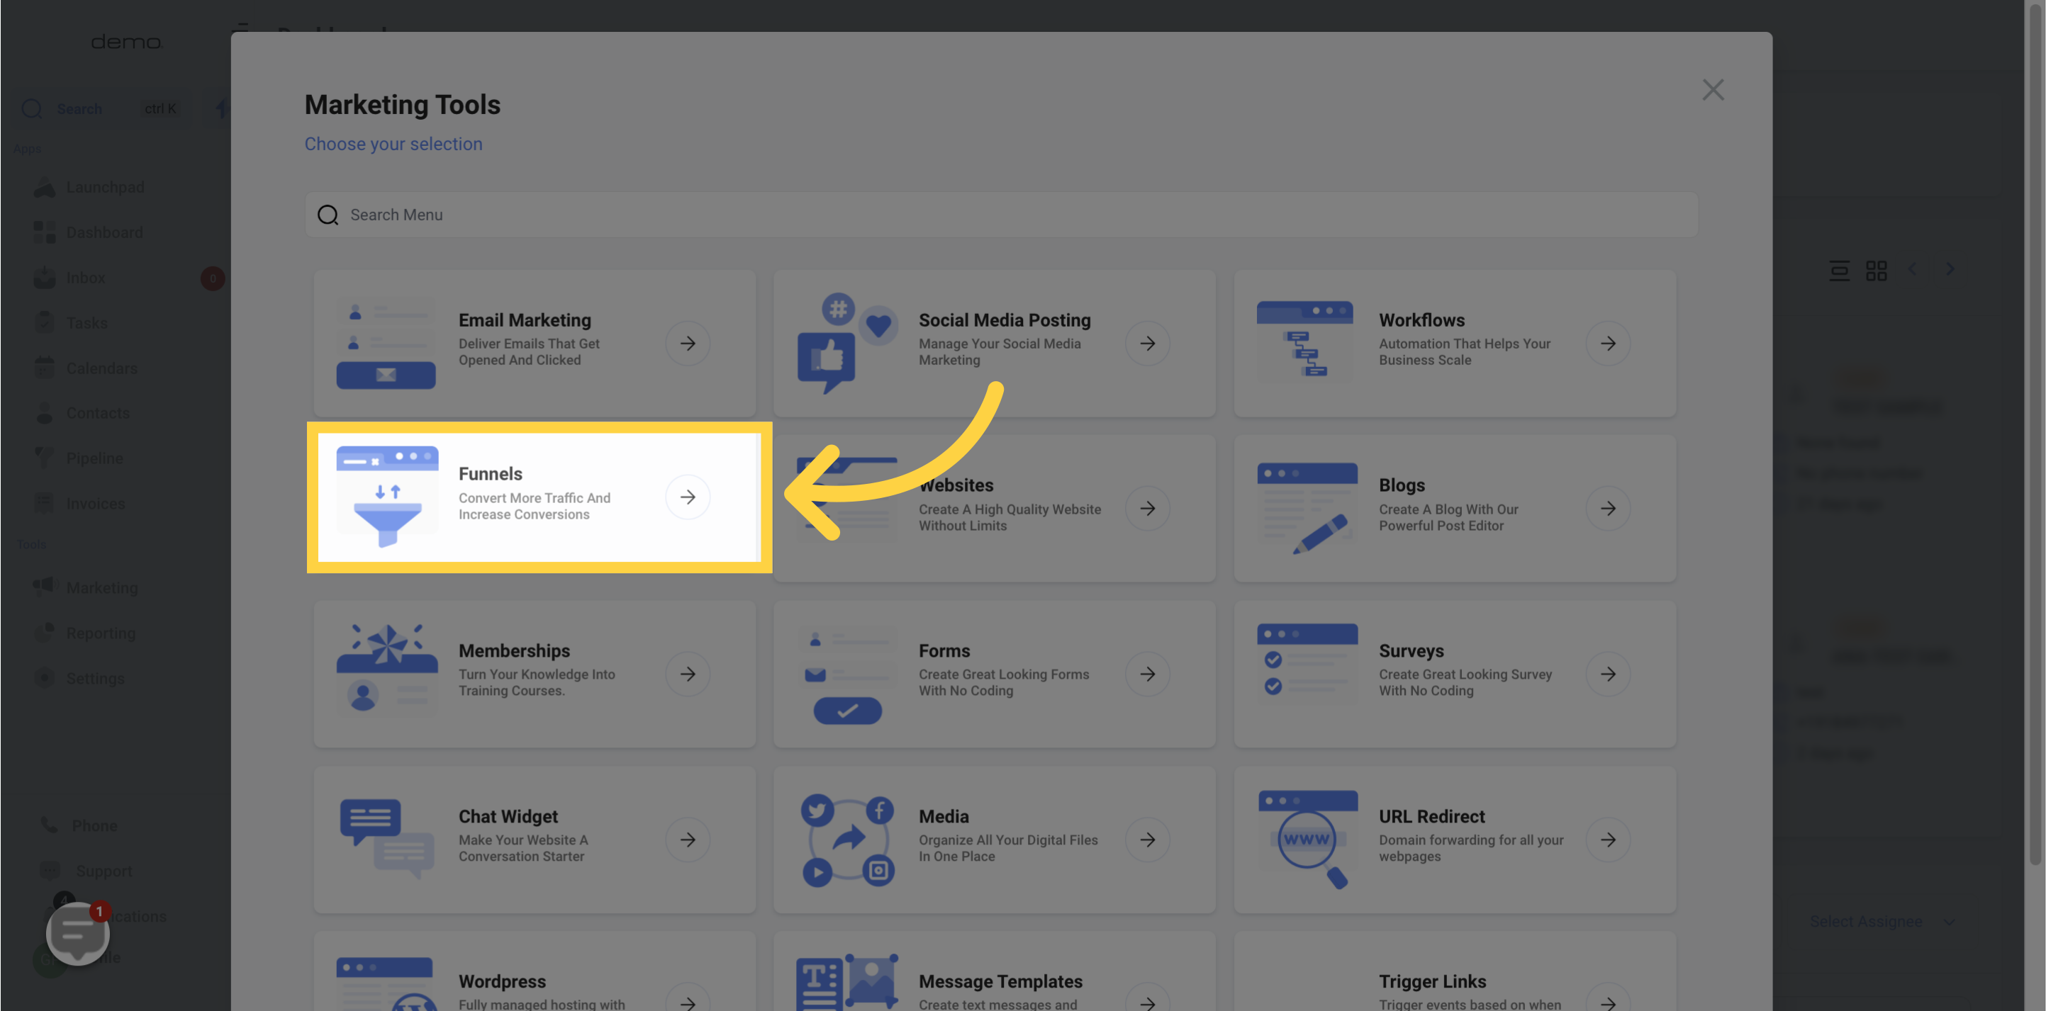2046x1011 pixels.
Task: Click the Websites card title
Action: click(956, 485)
